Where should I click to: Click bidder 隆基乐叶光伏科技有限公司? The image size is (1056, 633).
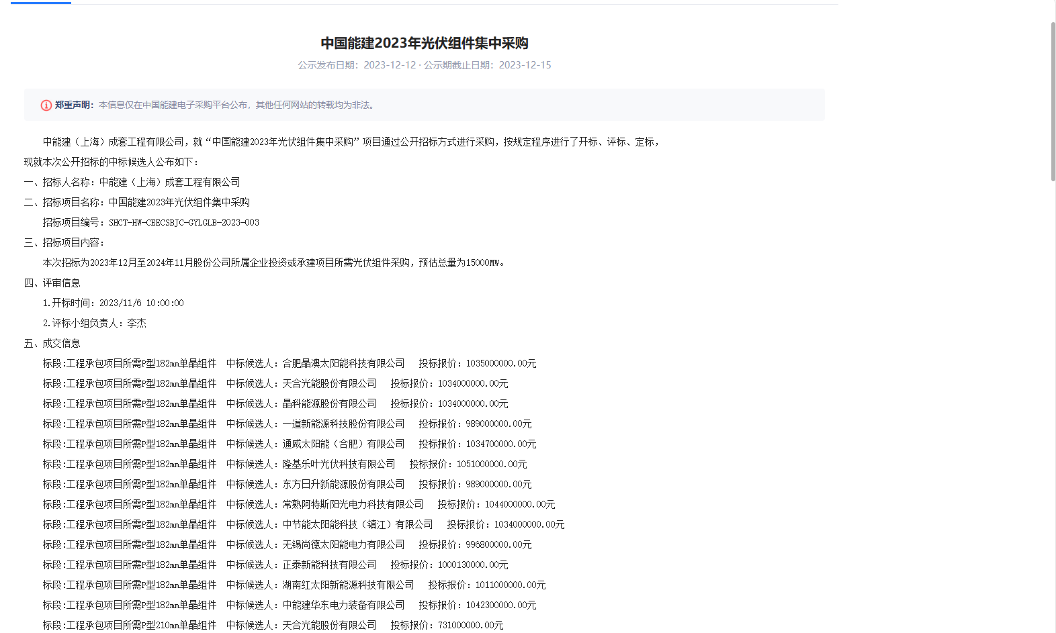(x=339, y=464)
